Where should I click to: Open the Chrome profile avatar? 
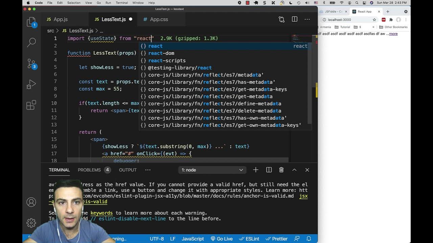pyautogui.click(x=398, y=20)
